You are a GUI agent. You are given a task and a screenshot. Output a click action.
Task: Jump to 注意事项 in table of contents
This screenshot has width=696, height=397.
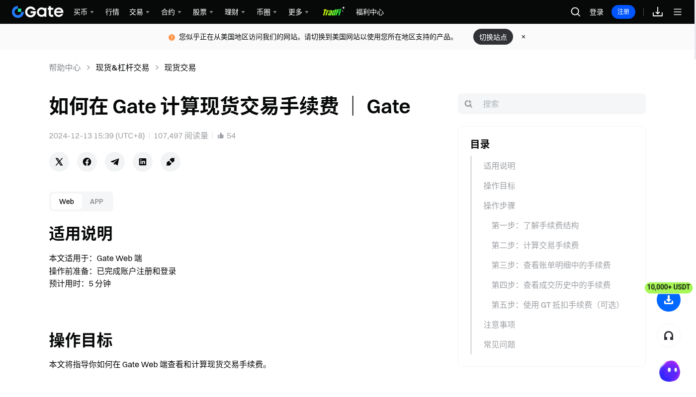pos(499,325)
